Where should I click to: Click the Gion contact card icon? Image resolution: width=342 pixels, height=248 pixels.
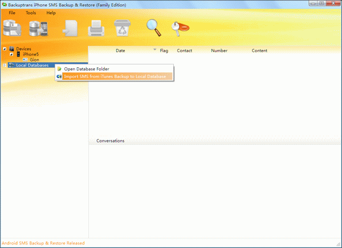[25, 59]
